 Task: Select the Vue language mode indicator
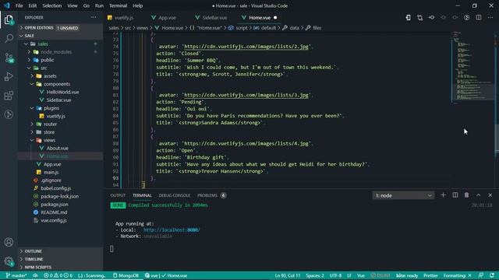[x=361, y=275]
